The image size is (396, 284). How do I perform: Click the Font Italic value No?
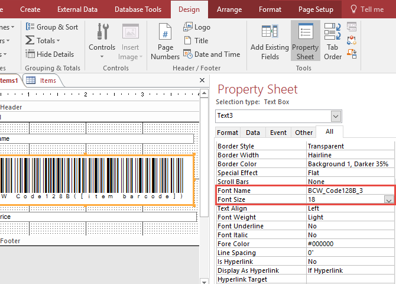(350, 235)
